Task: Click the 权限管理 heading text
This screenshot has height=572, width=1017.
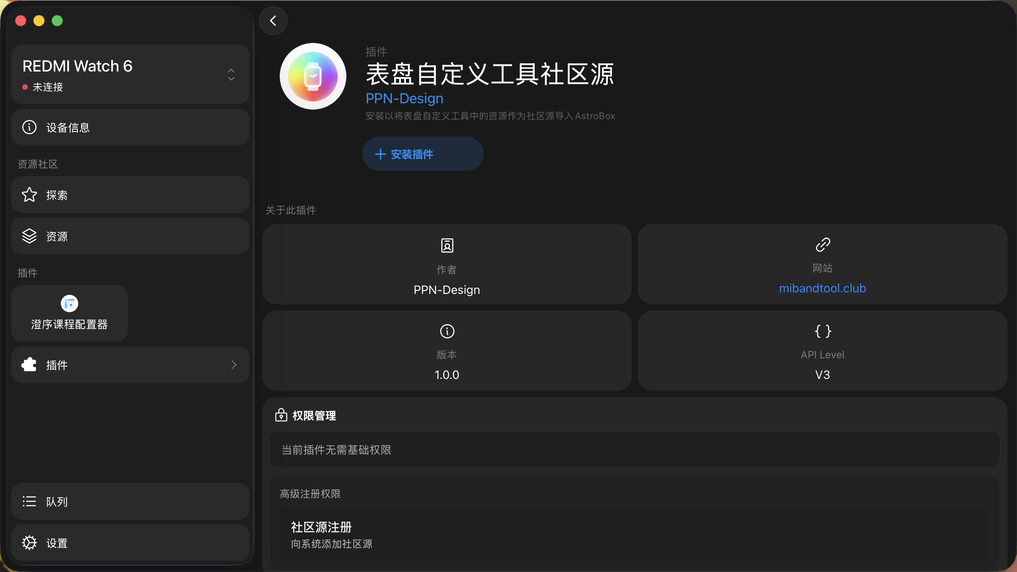Action: [314, 415]
